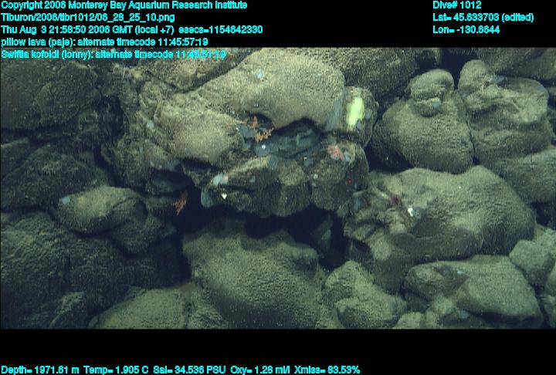
Task: Click the 'pillow lava (paje)' annotation line
Action: (104, 42)
